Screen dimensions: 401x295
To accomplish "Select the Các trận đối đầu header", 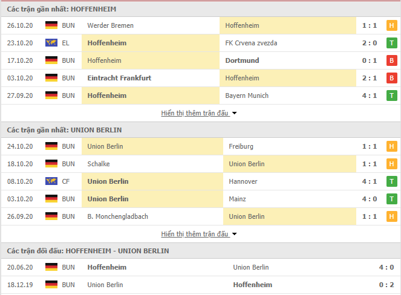I will click(88, 251).
